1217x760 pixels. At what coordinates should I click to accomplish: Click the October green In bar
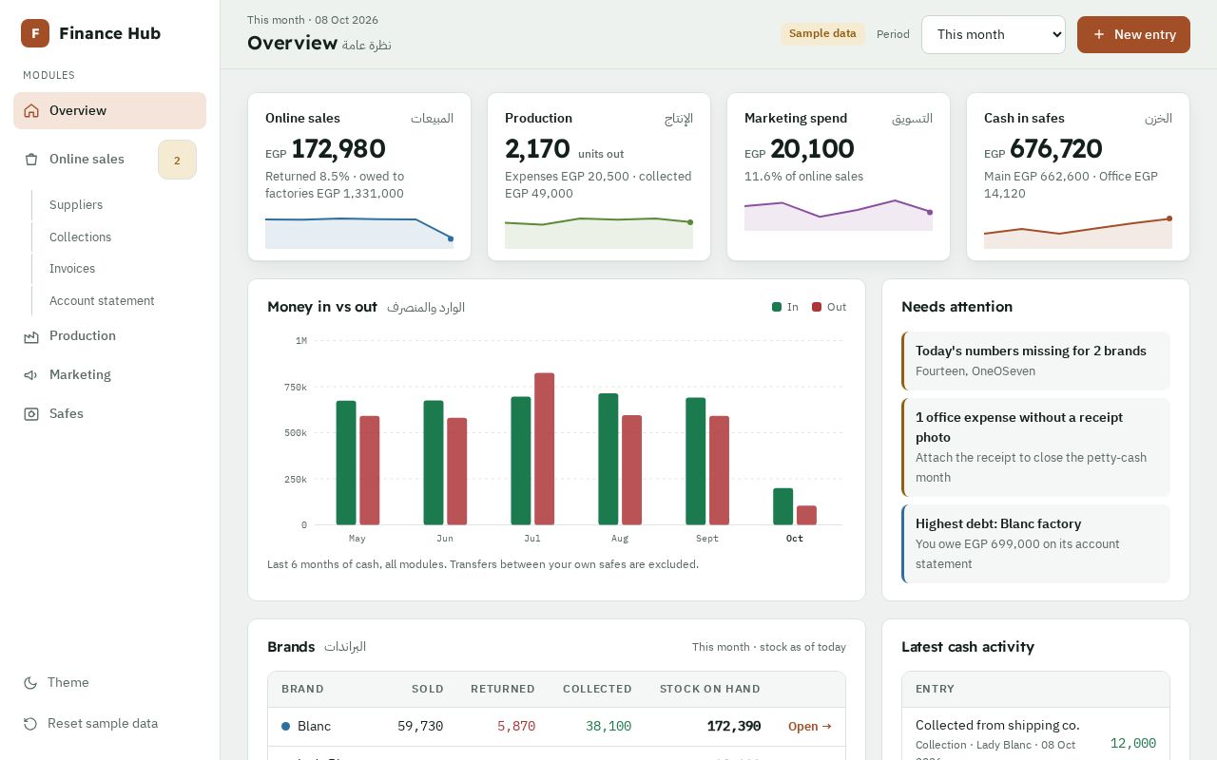(x=783, y=506)
